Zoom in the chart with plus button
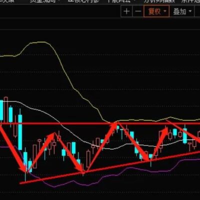This screenshot has width=200, height=200. [126, 11]
